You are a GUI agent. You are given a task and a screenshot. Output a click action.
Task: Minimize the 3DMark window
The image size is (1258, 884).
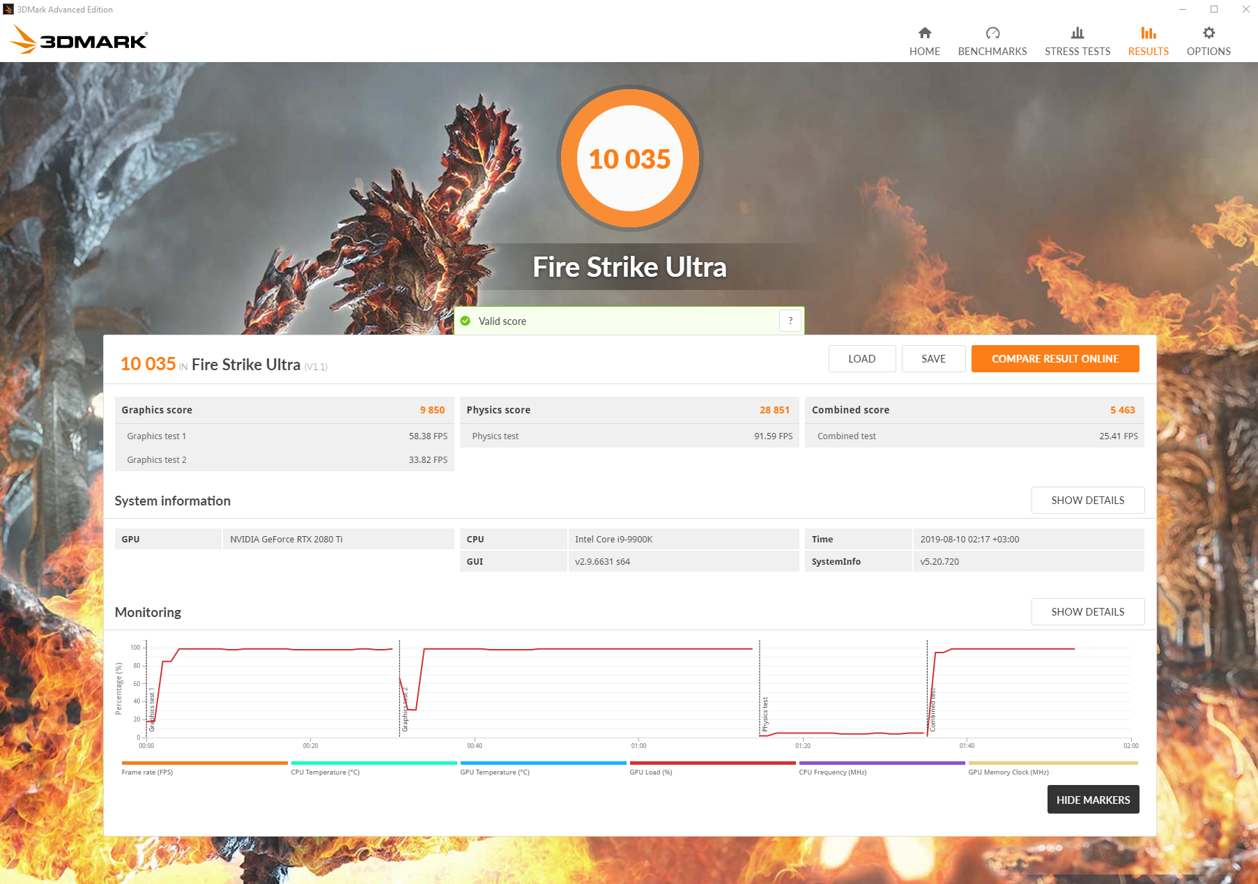point(1182,9)
